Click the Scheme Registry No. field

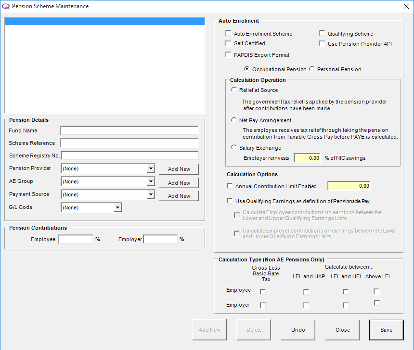coord(130,156)
